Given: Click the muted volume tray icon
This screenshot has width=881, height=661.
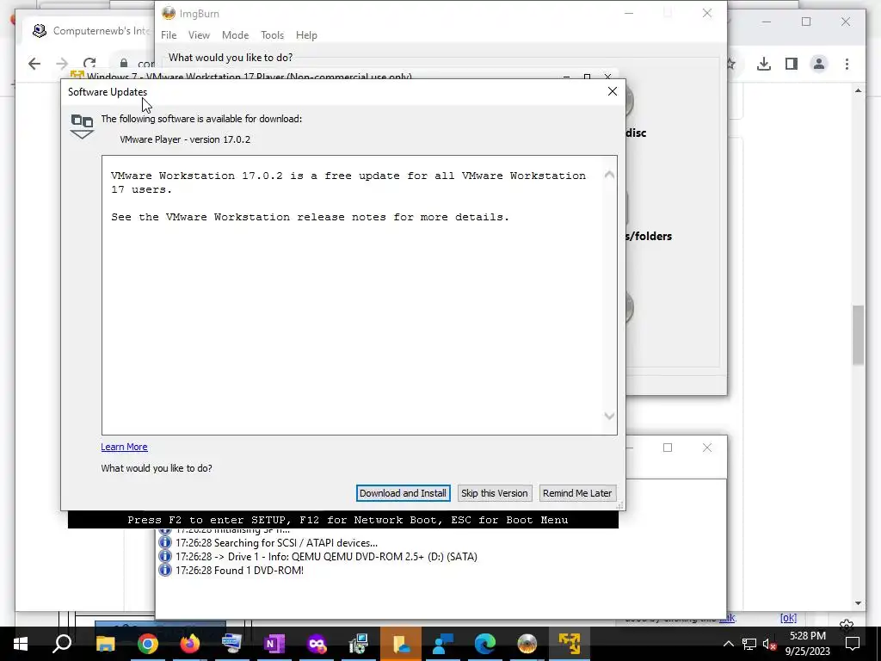Looking at the screenshot, I should click(769, 644).
